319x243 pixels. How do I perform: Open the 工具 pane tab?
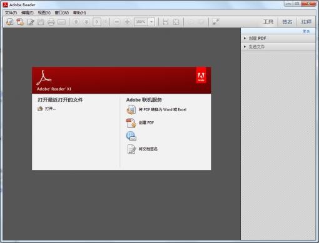(268, 22)
